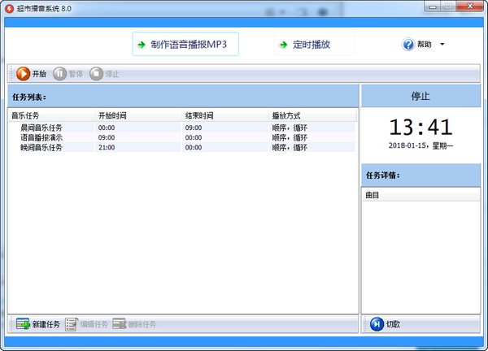This screenshot has width=488, height=351.
Task: Click the app icon in title bar
Action: [x=9, y=7]
